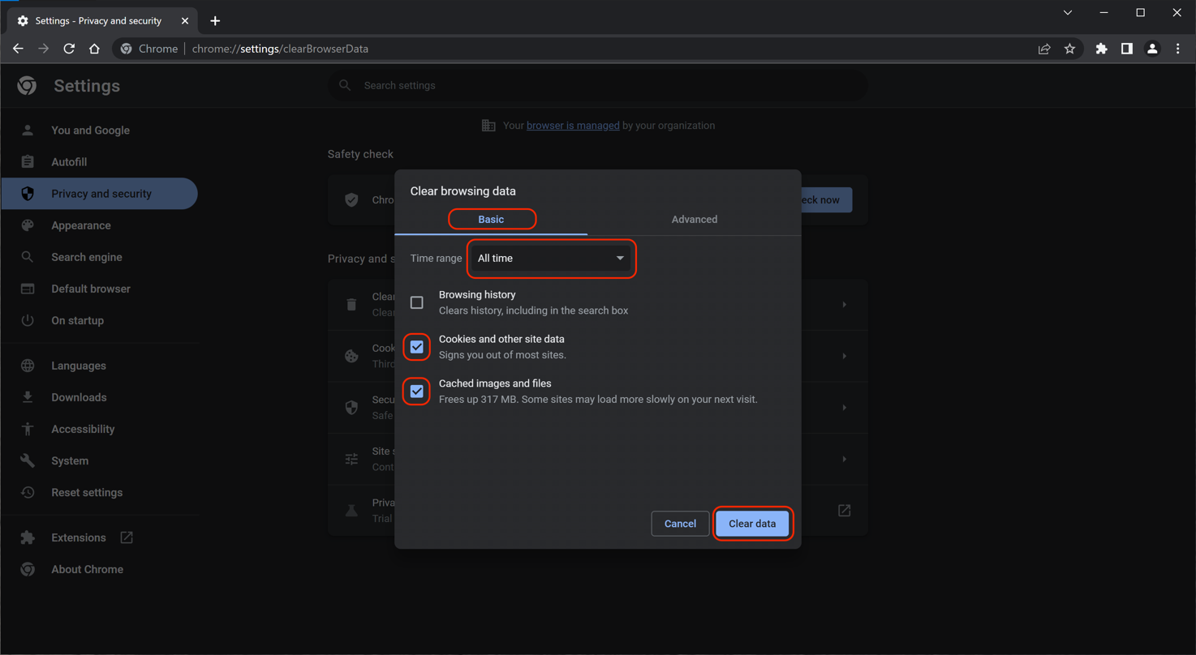Screen dimensions: 1196x655
Task: Uncheck Cookies and other site data
Action: click(x=416, y=347)
